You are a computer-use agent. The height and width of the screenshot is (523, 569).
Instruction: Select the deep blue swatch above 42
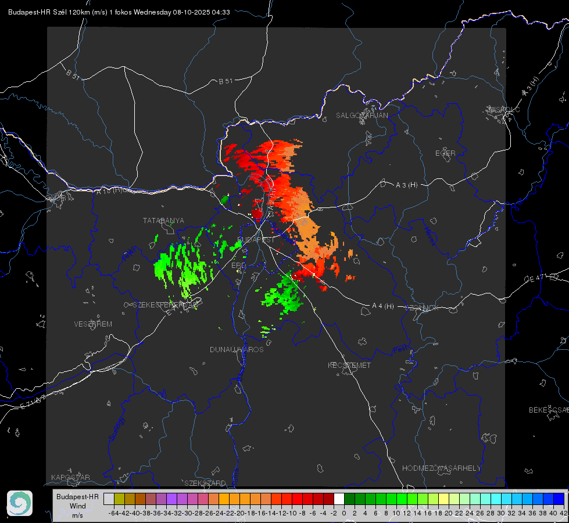pos(559,499)
